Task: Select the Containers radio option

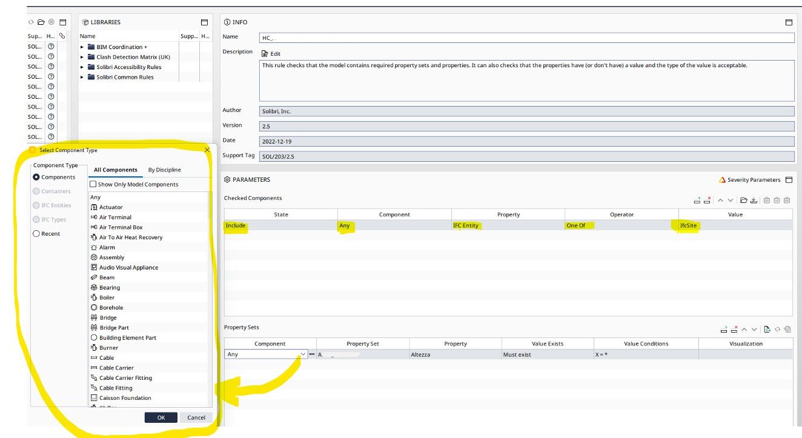Action: (36, 191)
